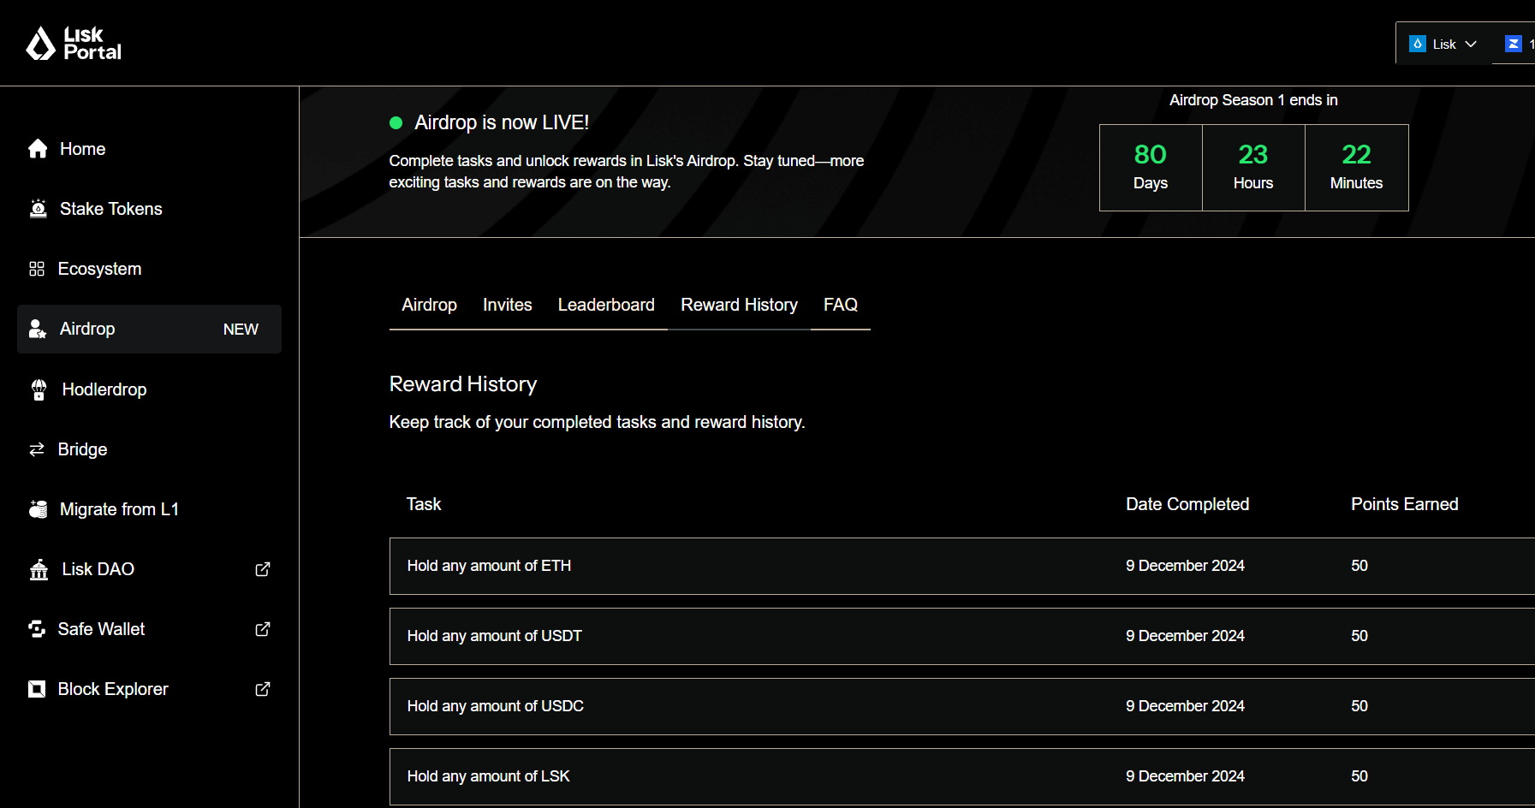Click the Ecosystem grid icon

[37, 269]
